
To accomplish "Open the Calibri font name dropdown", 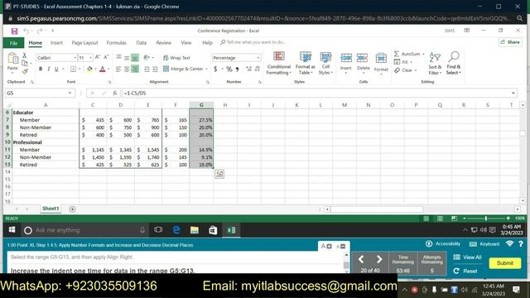I will 75,58.
